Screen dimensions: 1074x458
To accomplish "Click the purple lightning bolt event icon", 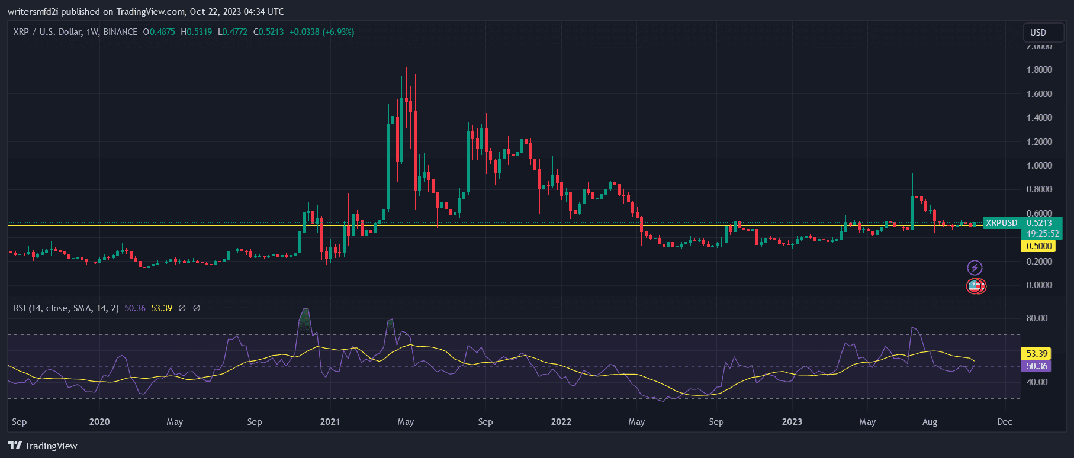I will 975,267.
